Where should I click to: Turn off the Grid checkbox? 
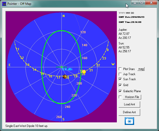[120, 85]
